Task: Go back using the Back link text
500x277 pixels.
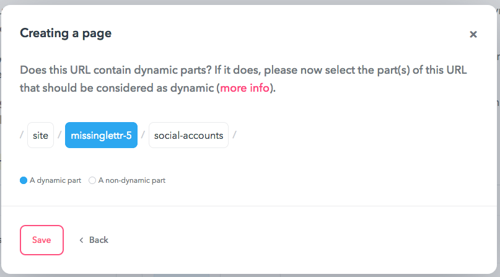Action: click(x=99, y=240)
